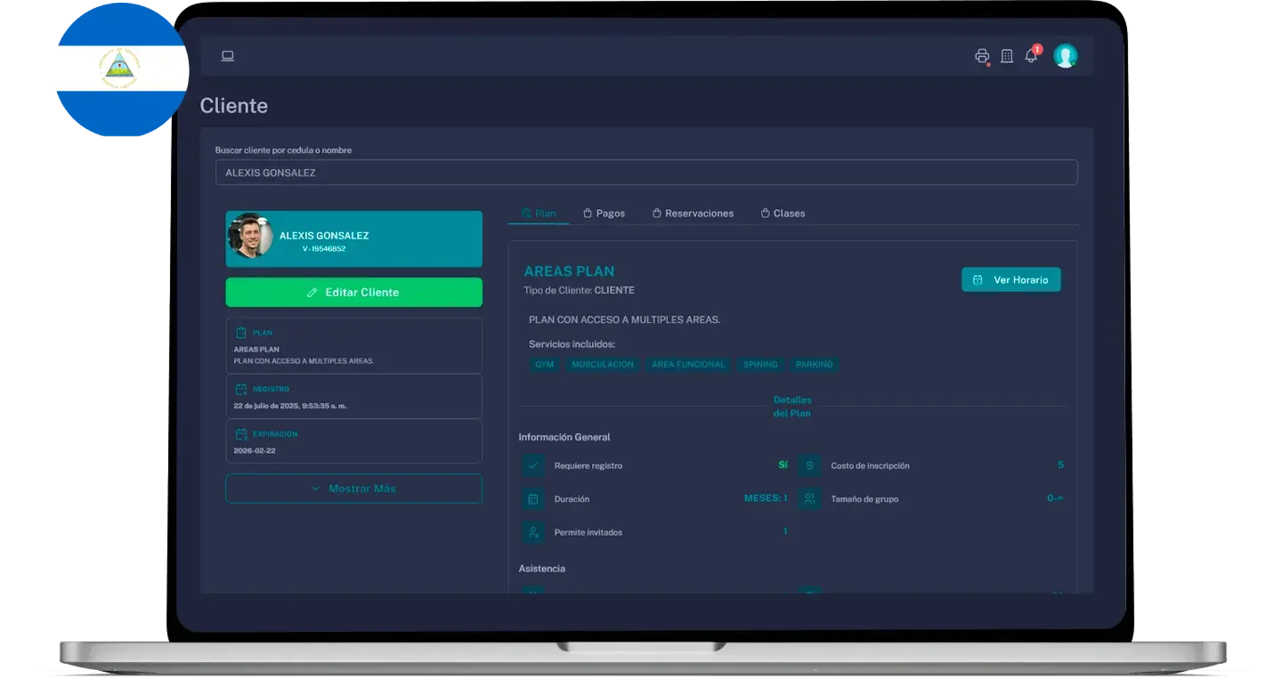Click the Costo de inscripción dollar icon

click(x=809, y=465)
